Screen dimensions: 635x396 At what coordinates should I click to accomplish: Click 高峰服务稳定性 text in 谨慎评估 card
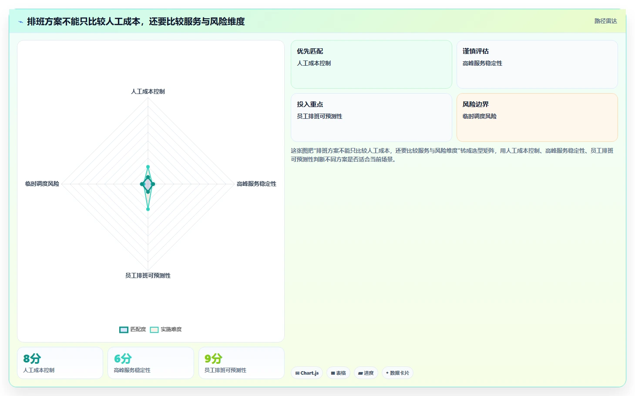coord(482,63)
